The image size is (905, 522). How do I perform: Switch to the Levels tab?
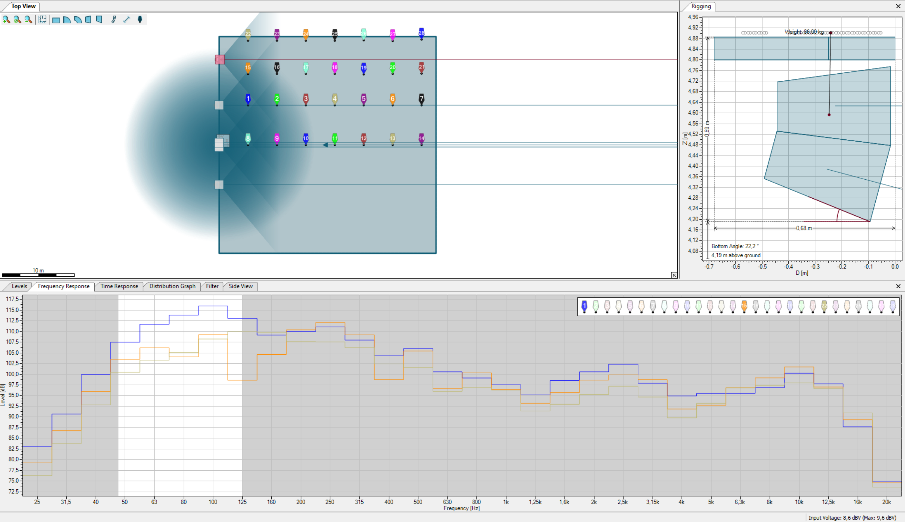point(19,286)
